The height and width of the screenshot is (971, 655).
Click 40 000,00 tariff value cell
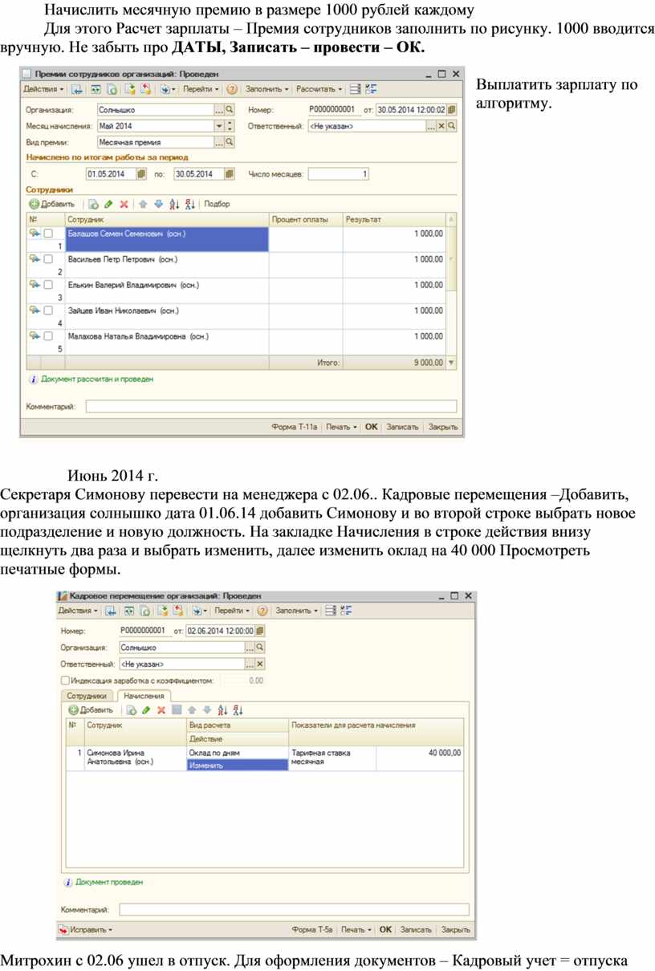419,758
